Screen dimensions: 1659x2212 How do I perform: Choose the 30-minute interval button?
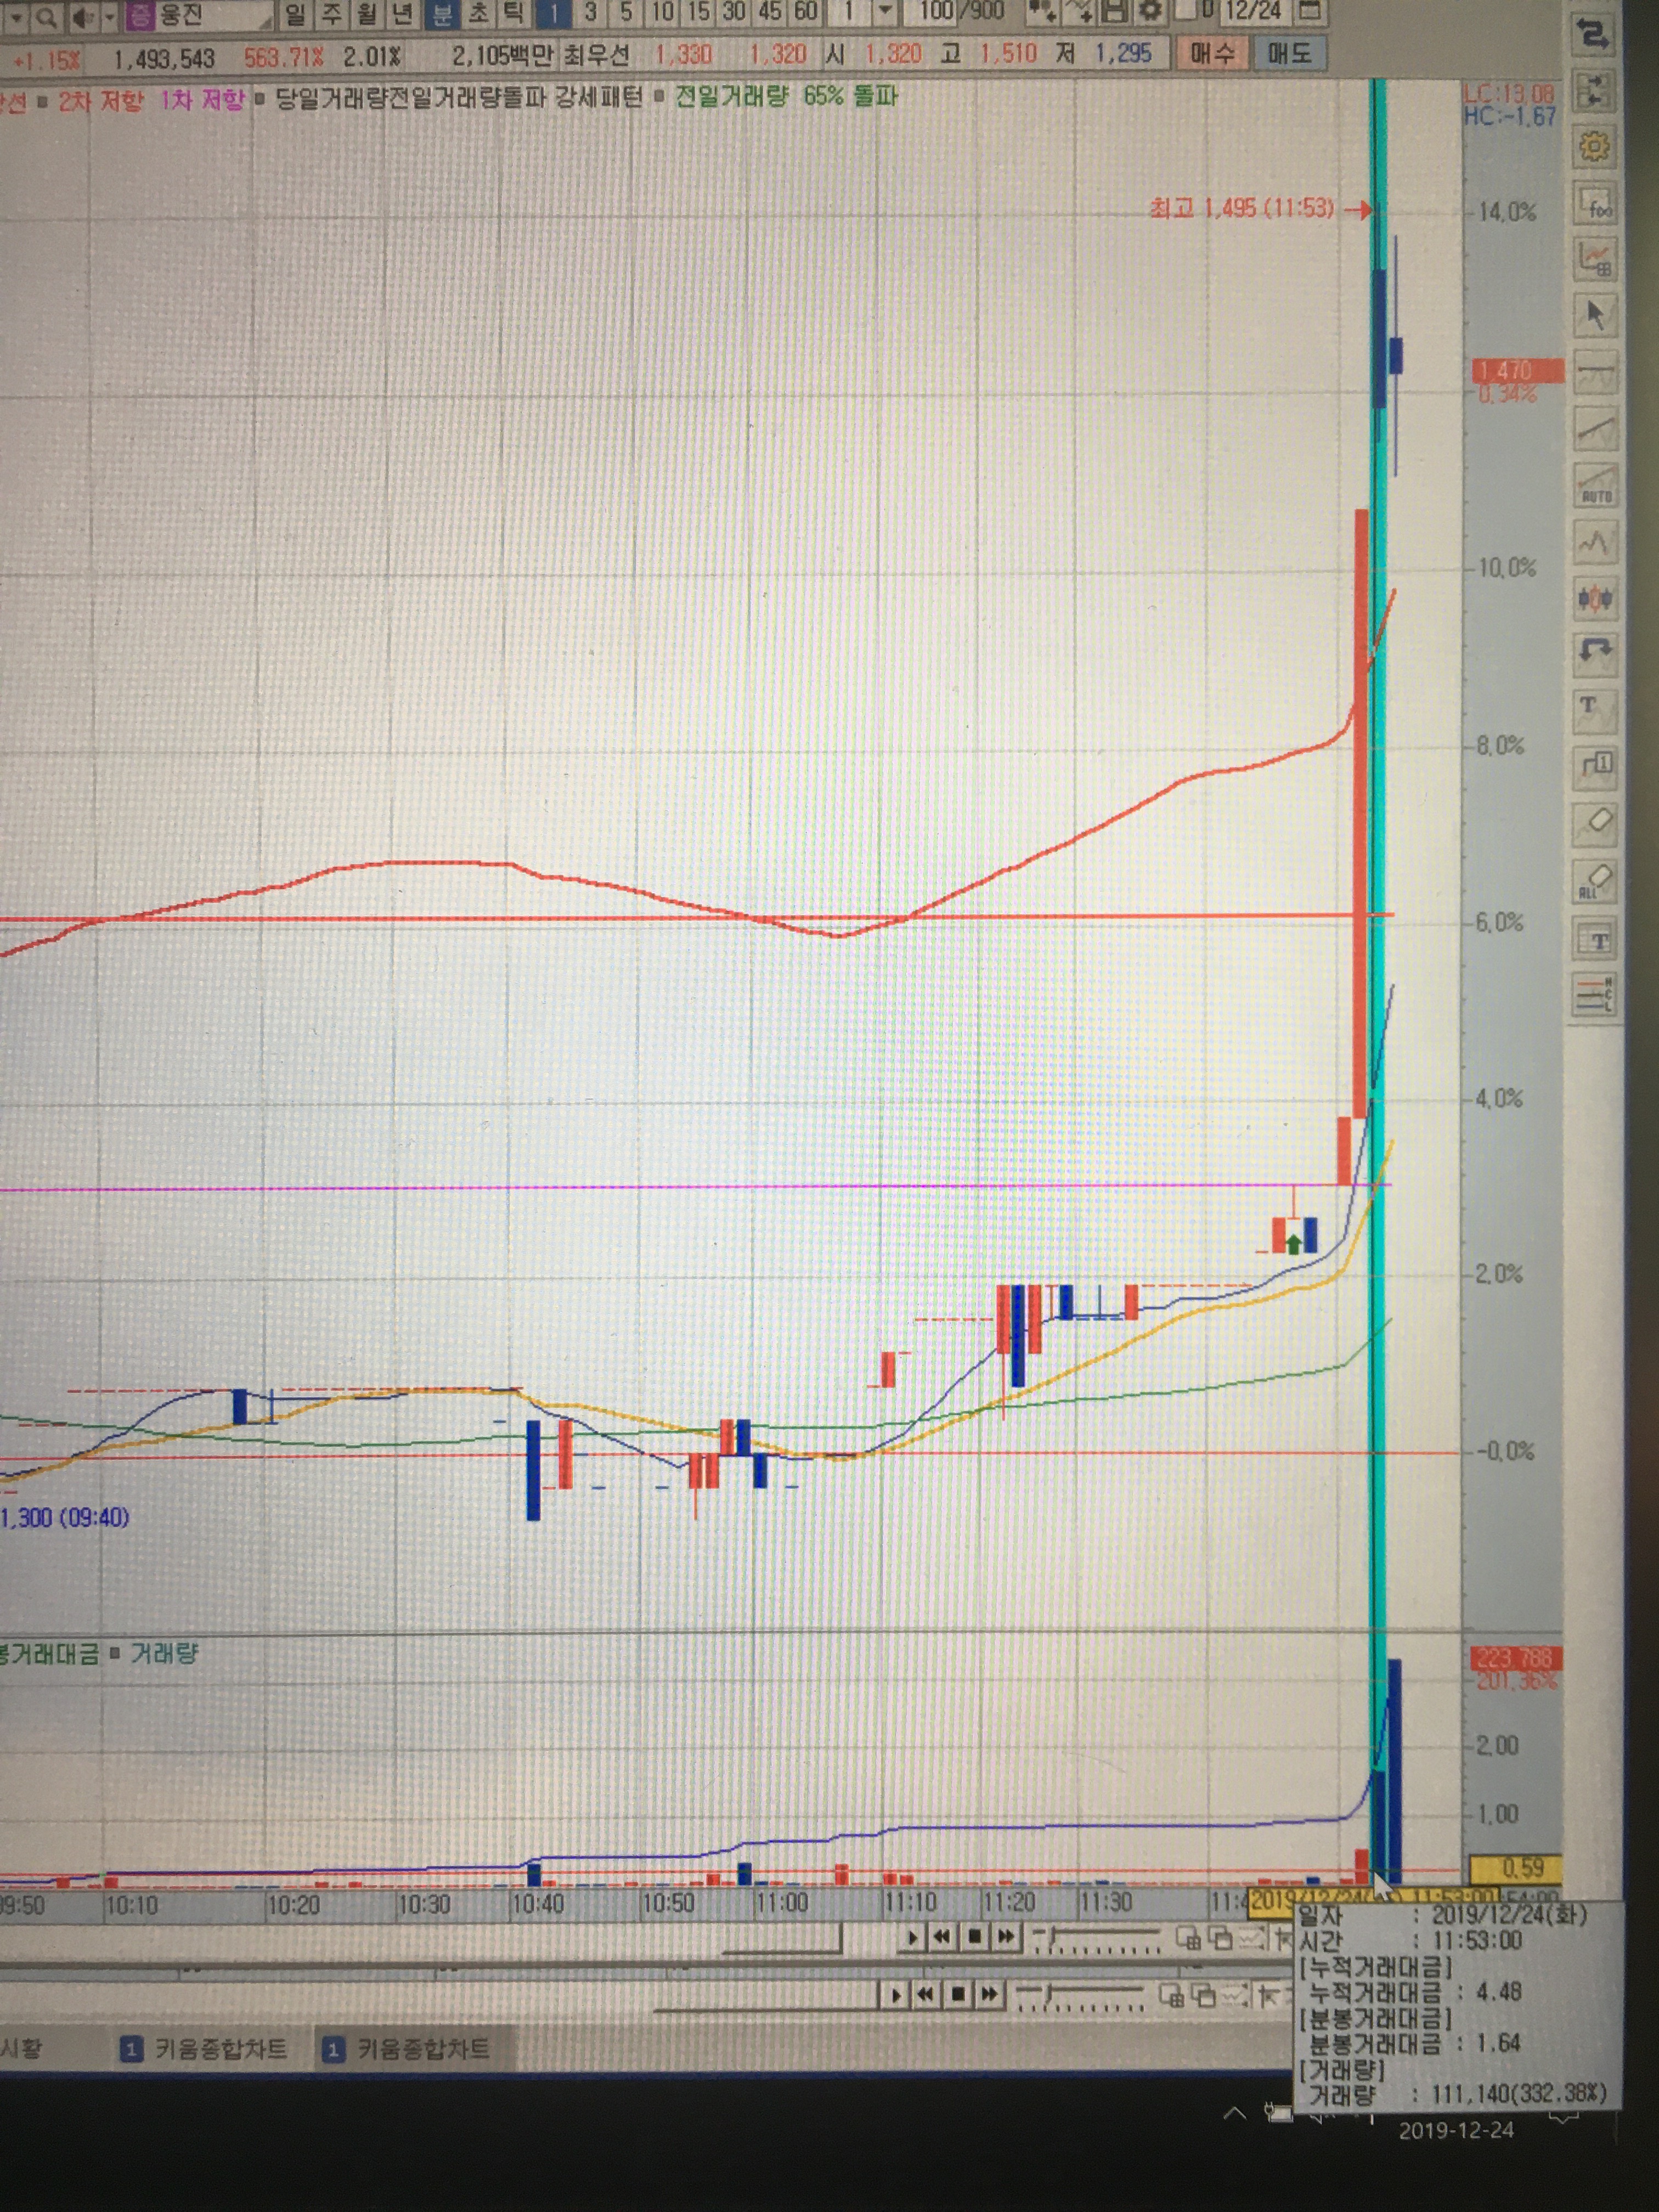click(x=734, y=13)
